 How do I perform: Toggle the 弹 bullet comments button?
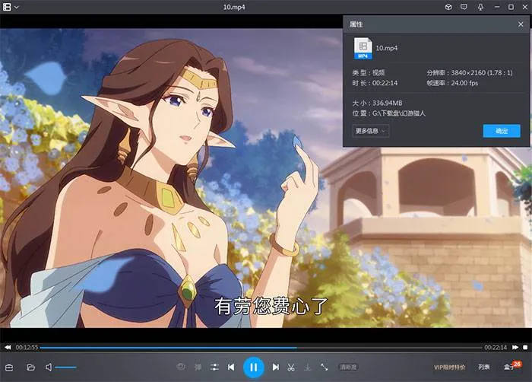[x=198, y=367]
